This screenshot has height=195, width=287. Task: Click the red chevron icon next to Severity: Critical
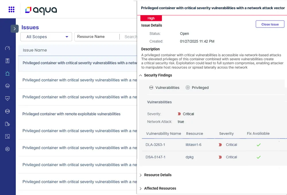click(179, 114)
